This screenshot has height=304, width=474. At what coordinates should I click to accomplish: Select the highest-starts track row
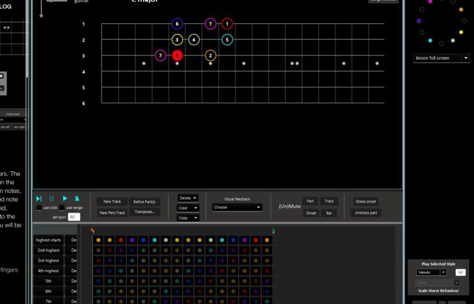point(48,240)
